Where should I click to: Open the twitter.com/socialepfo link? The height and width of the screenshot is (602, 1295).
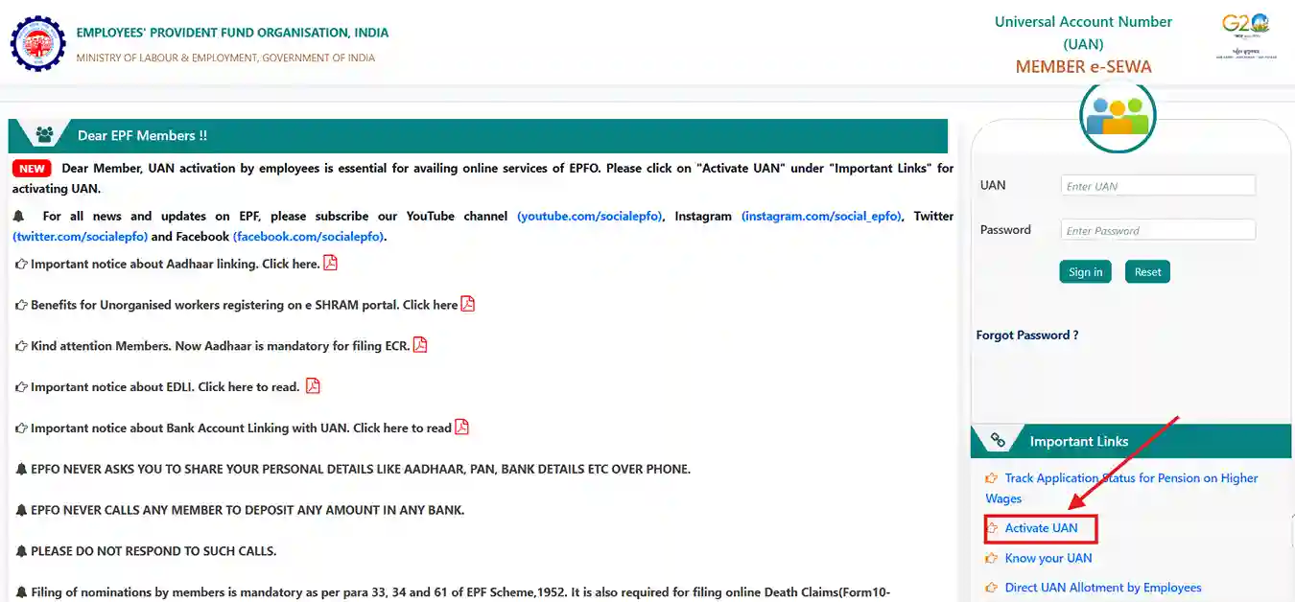click(80, 237)
